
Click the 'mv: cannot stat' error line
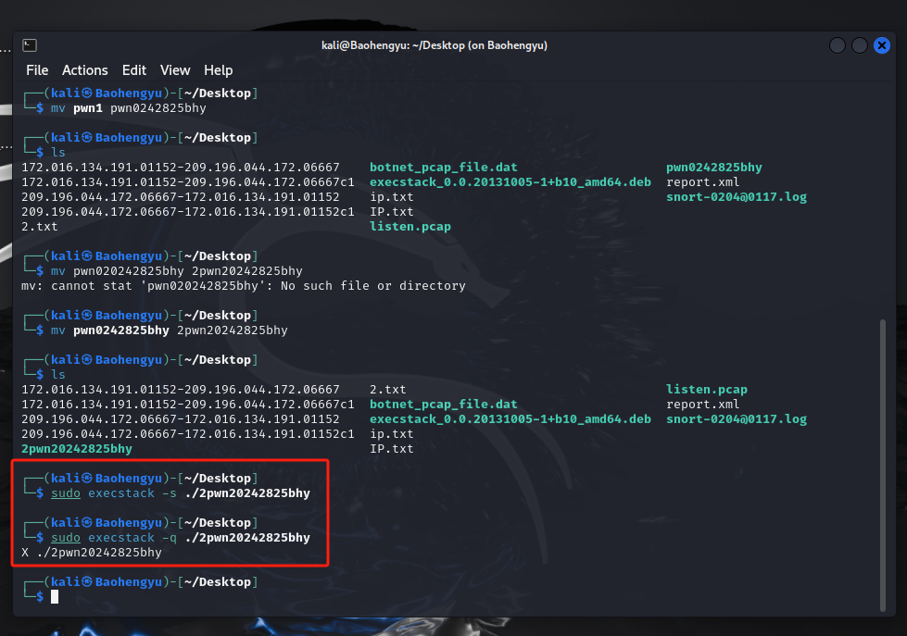(244, 286)
